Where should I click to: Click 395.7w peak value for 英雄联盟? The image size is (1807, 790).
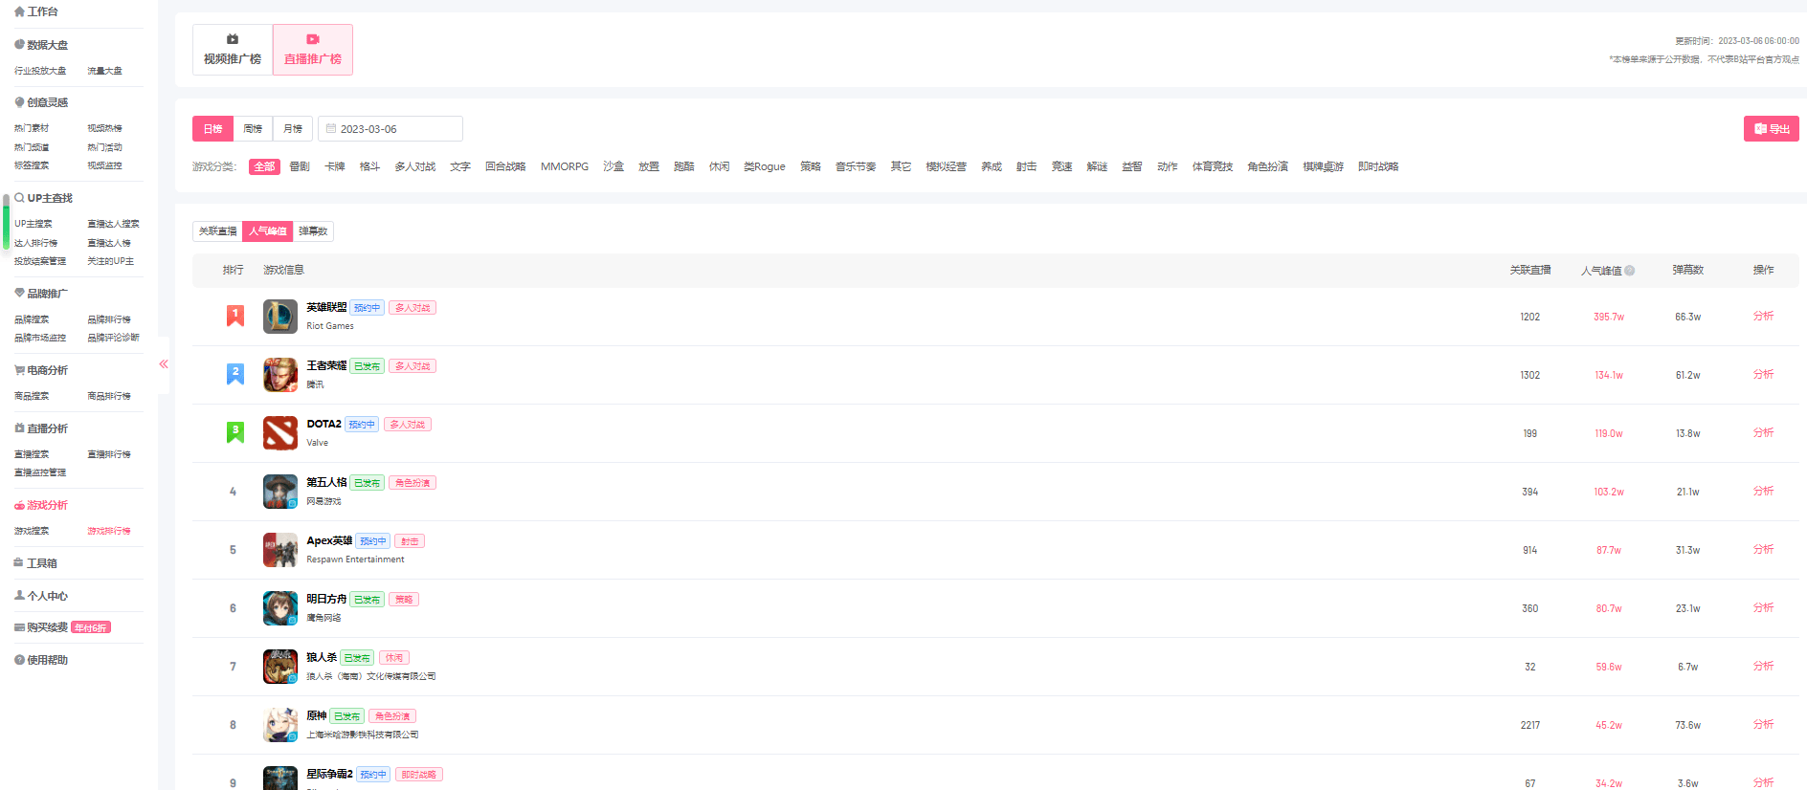click(x=1609, y=317)
